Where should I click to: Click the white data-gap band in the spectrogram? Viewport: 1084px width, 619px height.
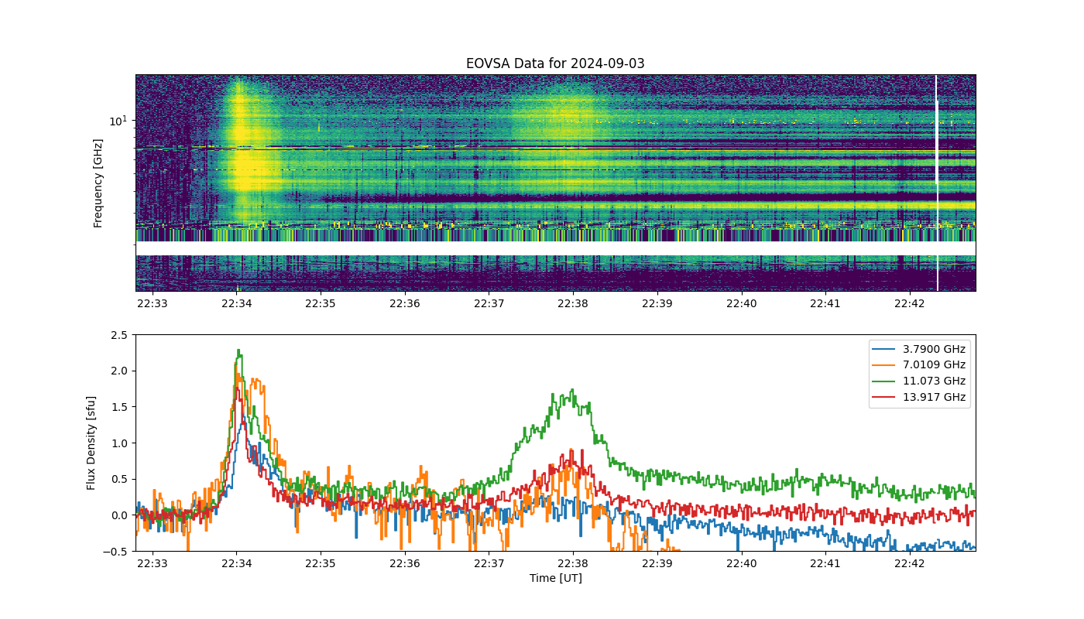[x=555, y=248]
